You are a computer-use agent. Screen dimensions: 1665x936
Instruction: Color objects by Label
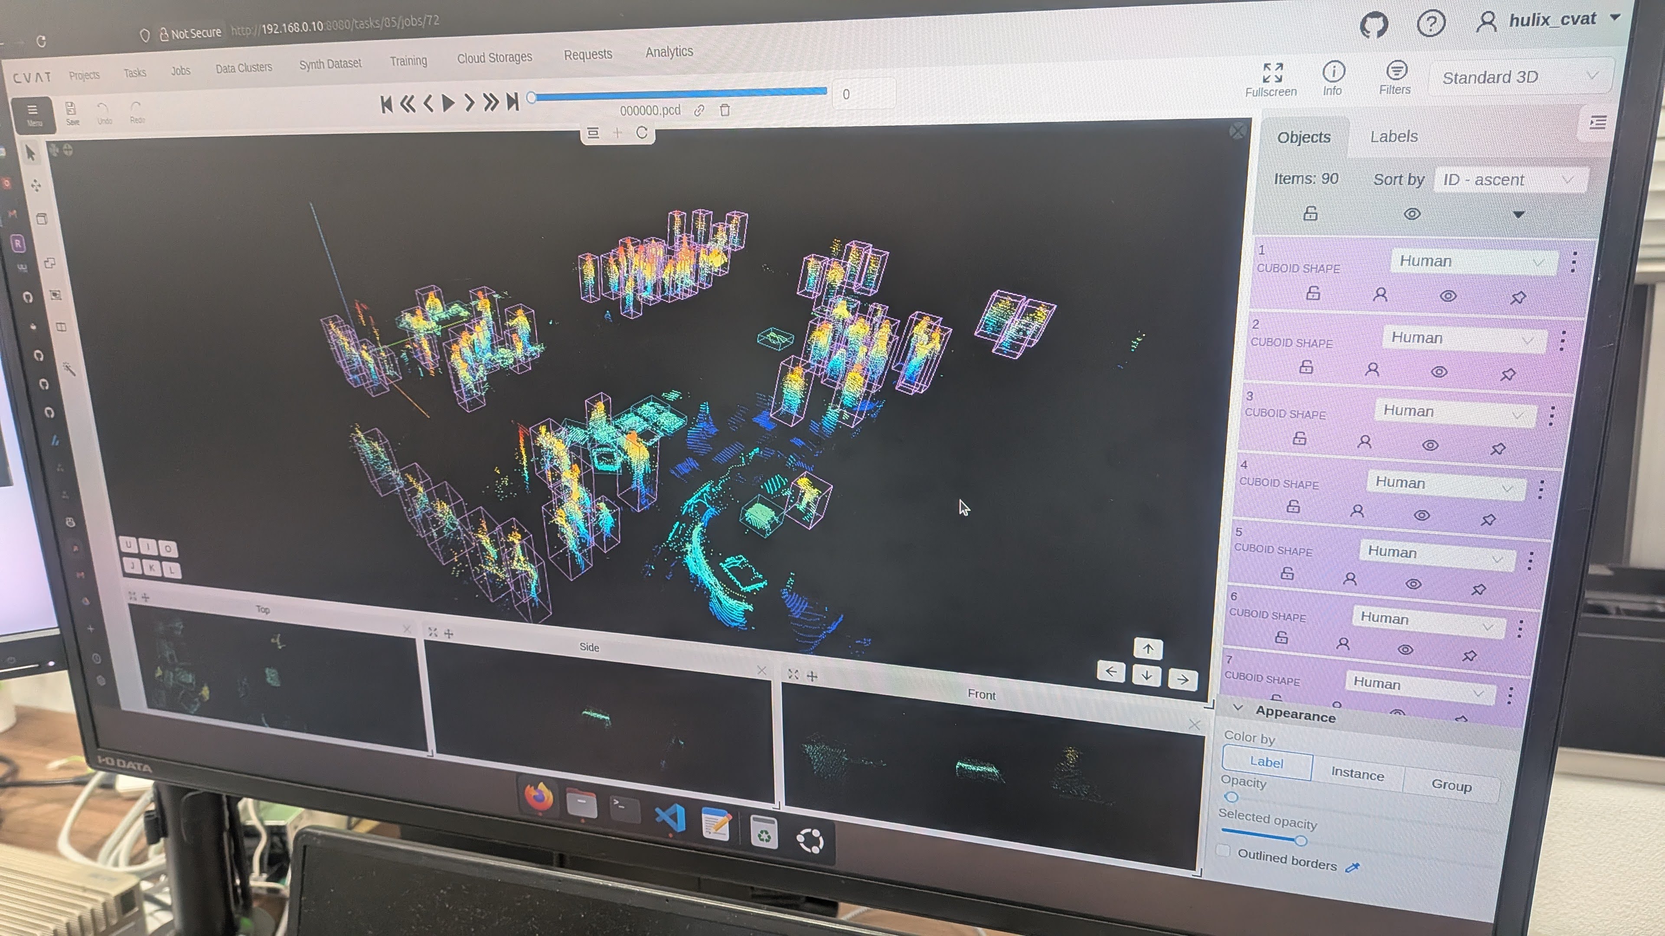[x=1267, y=762]
